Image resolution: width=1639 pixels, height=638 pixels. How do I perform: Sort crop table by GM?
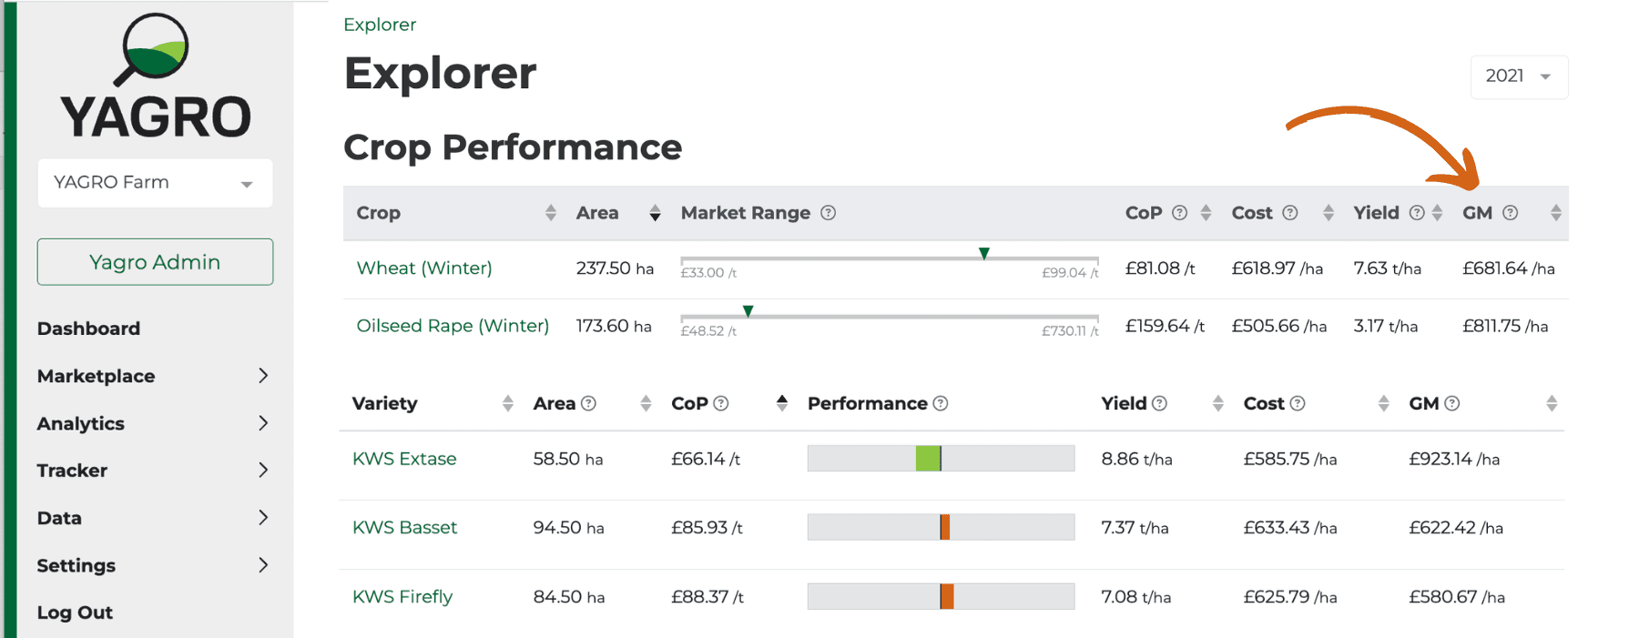tap(1556, 213)
